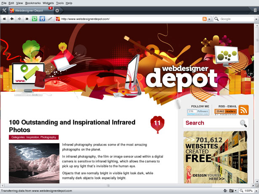Click the Google search magnifier icon
Image resolution: width=259 pixels, height=194 pixels.
(216, 19)
